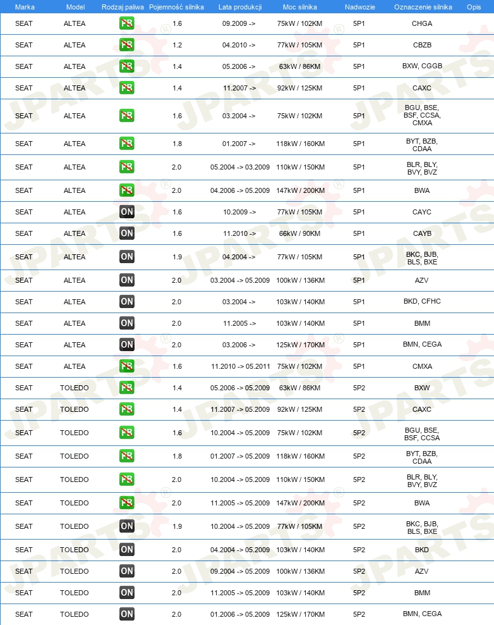494x625 pixels.
Task: Click the diesel icon in the Toledo BMN, CEGA row
Action: (x=126, y=614)
